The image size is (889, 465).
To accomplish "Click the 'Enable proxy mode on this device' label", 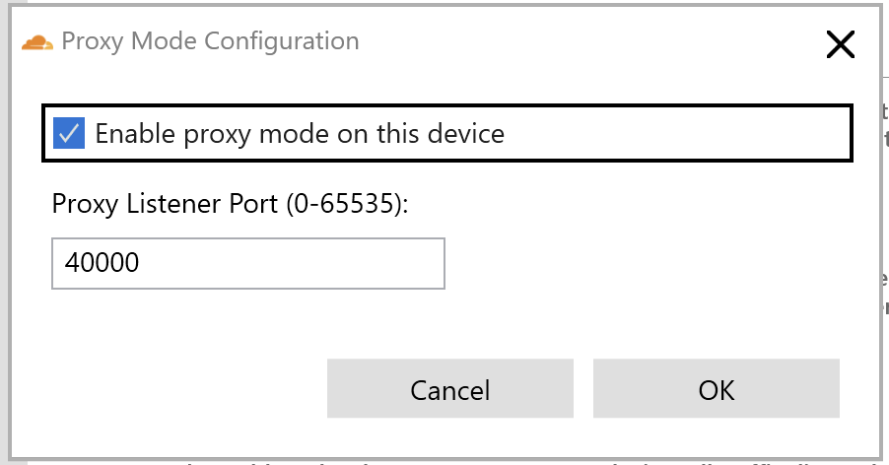I will tap(300, 133).
